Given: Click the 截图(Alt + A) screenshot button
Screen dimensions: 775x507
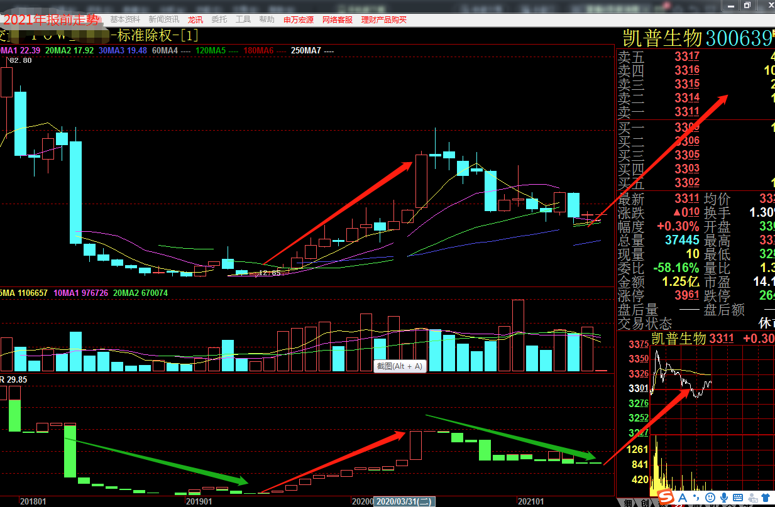Looking at the screenshot, I should pyautogui.click(x=400, y=366).
